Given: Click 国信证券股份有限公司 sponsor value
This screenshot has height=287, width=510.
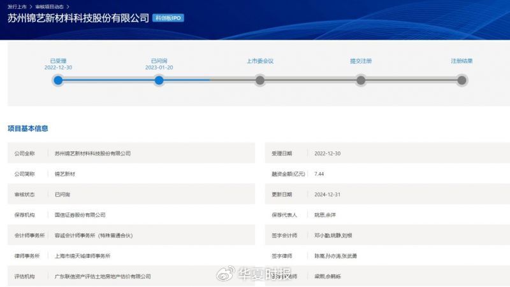Looking at the screenshot, I should tap(80, 215).
